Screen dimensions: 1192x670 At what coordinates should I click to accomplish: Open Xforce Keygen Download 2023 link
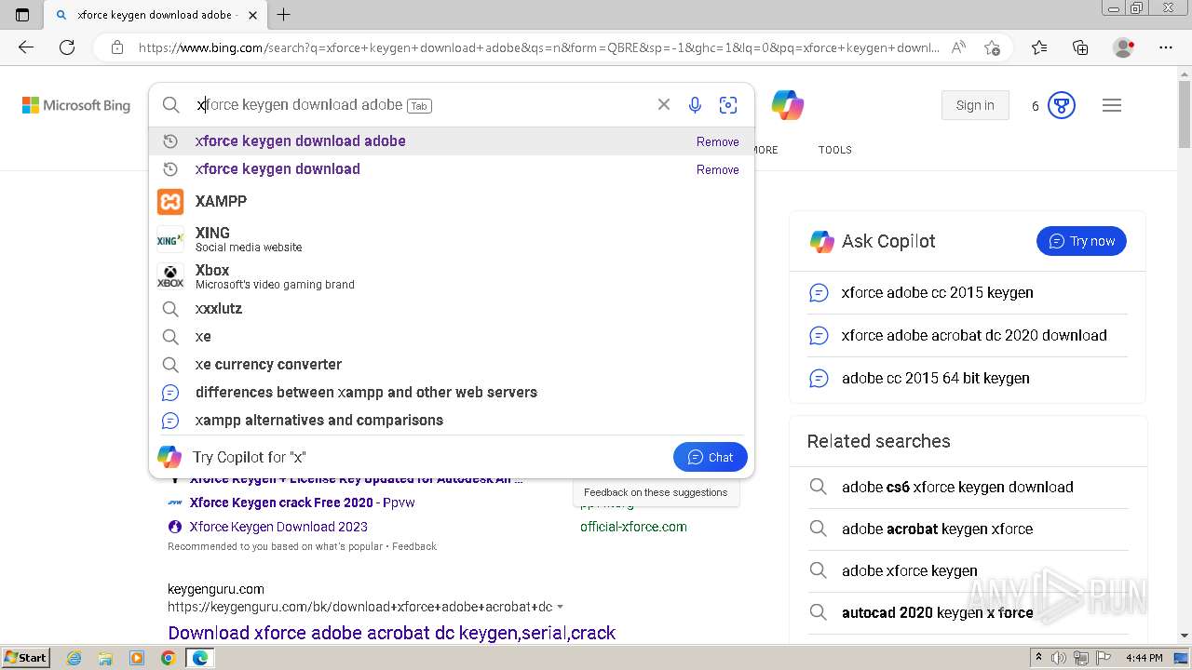click(278, 527)
